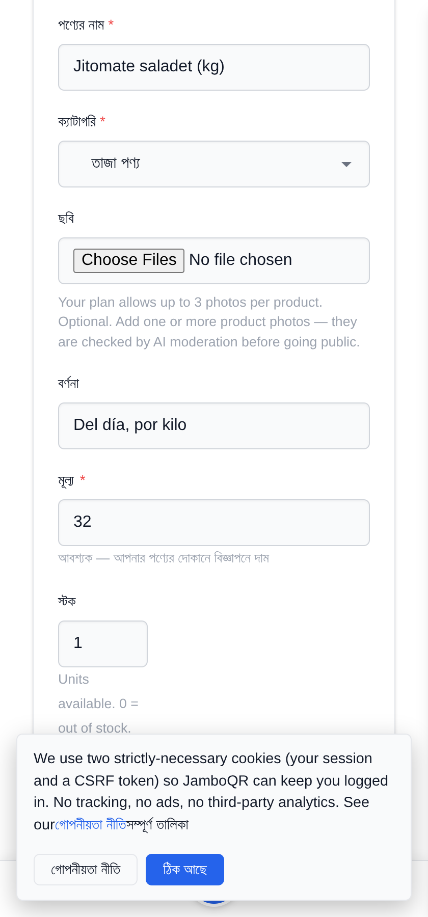Image resolution: width=428 pixels, height=917 pixels.
Task: Click the ছবি label above the file upload
Action: click(66, 219)
